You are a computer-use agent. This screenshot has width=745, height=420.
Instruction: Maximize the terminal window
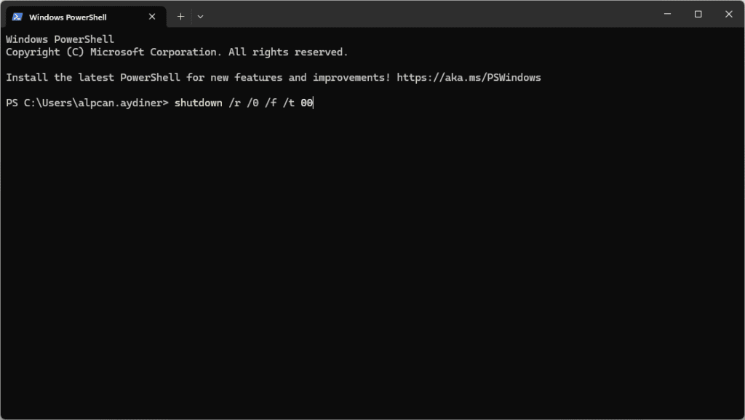click(698, 14)
